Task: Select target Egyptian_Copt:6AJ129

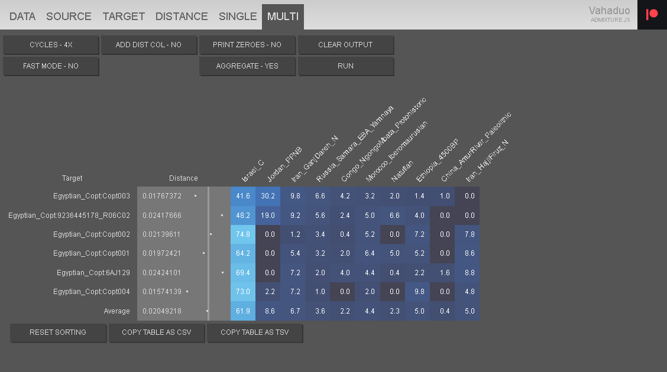Action: [x=93, y=273]
